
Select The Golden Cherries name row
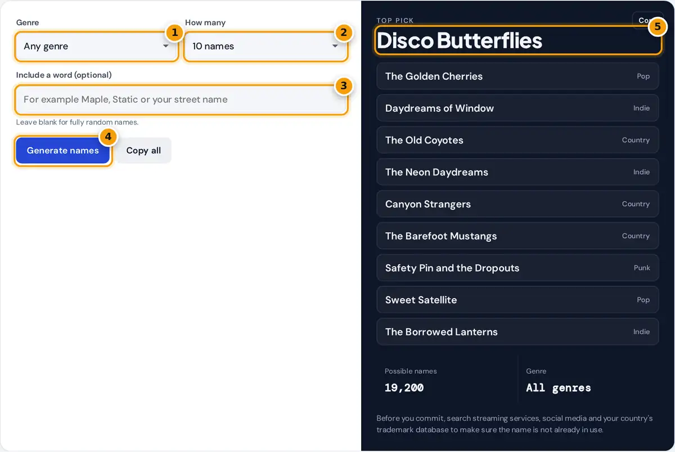coord(517,76)
